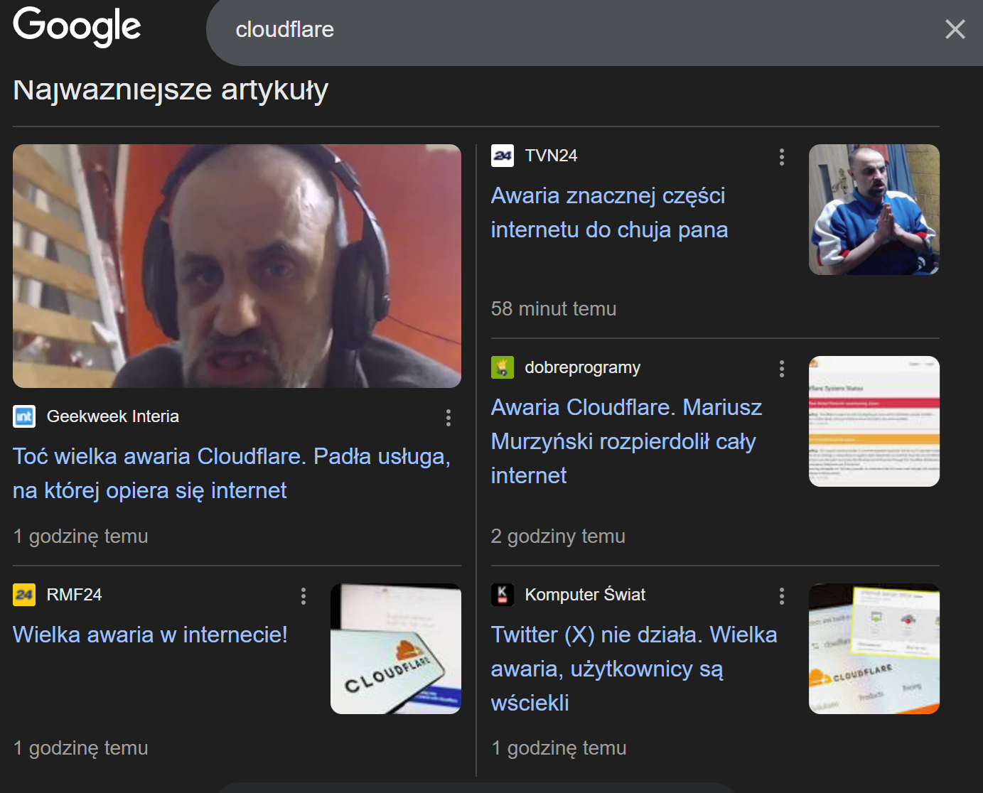Open the Geekweek Interia article thumbnail
Screen dimensions: 983x793
(237, 266)
